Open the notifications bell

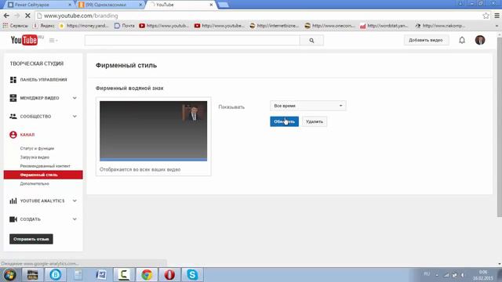pos(462,40)
